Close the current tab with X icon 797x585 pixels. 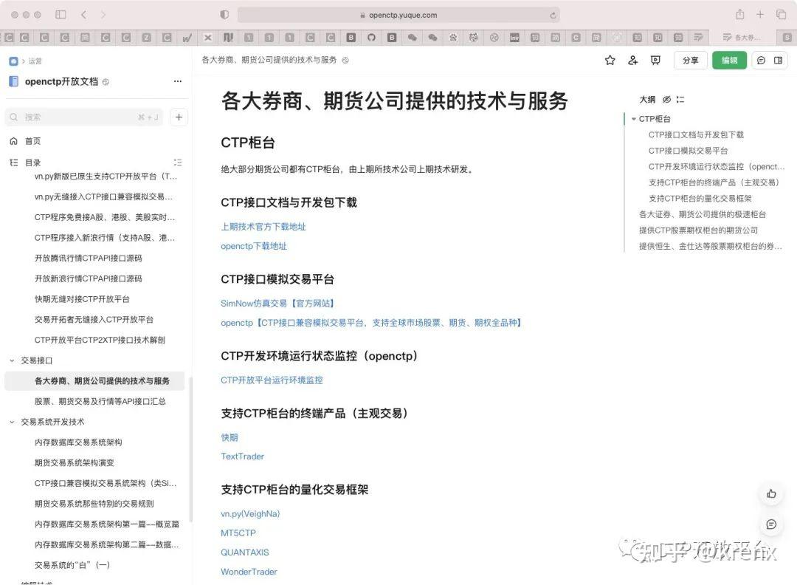tap(207, 37)
